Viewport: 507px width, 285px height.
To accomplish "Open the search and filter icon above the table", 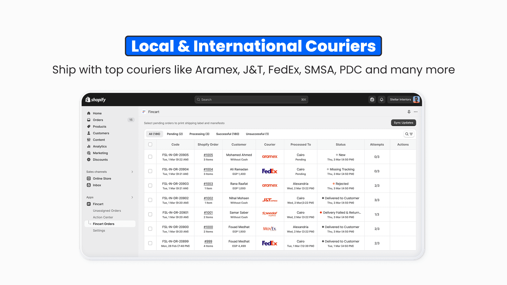I will (x=409, y=134).
